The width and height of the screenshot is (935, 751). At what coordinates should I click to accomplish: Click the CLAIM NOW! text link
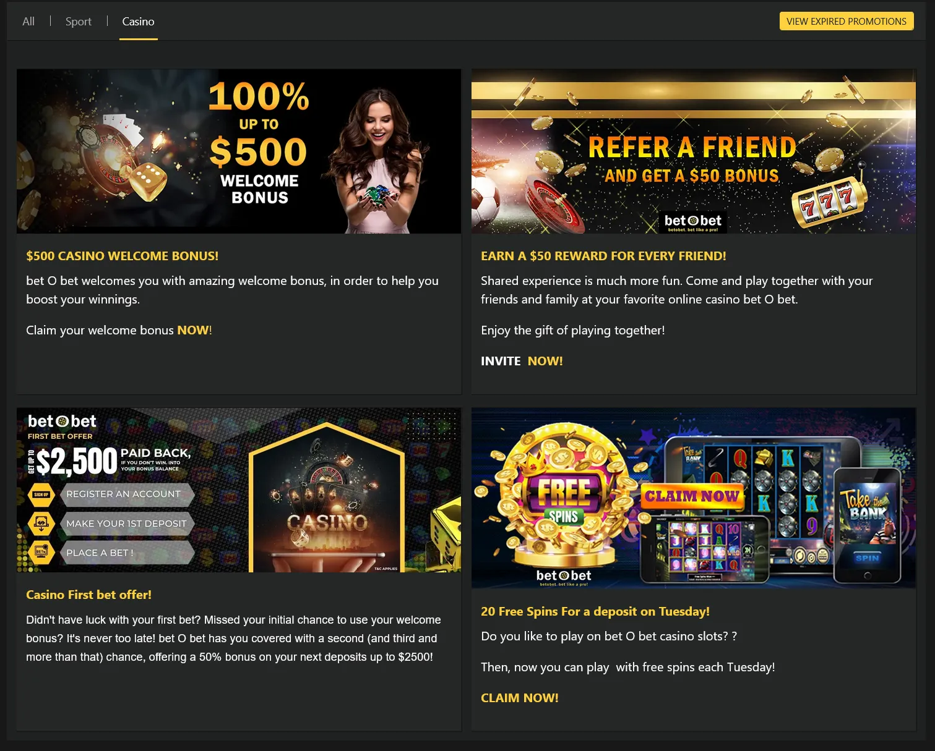pos(520,698)
